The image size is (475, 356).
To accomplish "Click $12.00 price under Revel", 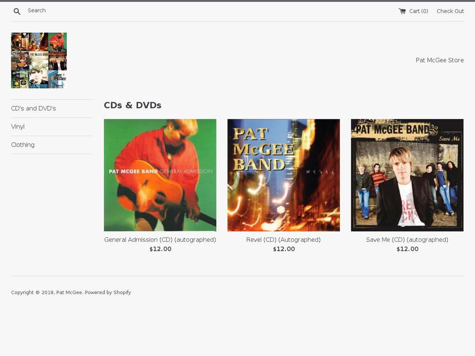I will point(284,249).
